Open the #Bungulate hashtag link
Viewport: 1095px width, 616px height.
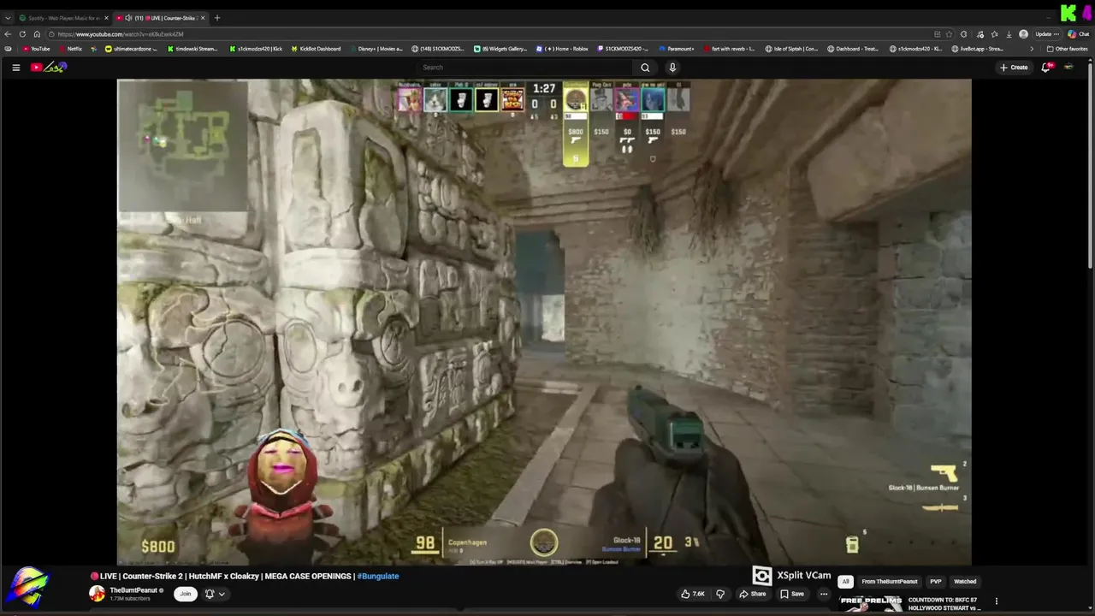point(378,576)
